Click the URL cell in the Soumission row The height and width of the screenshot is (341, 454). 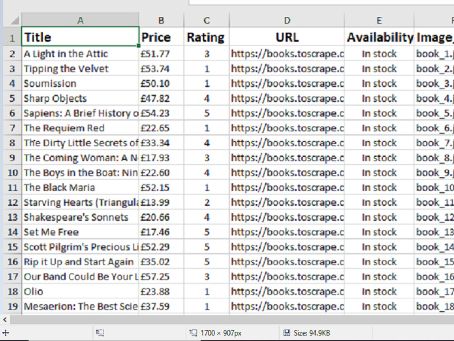287,84
